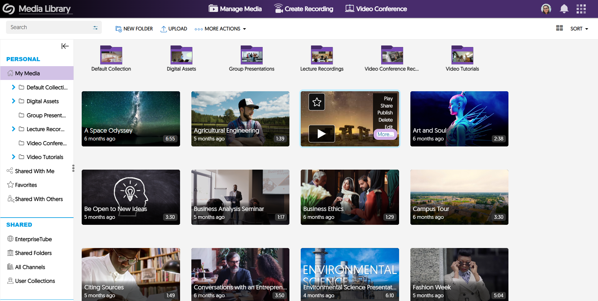This screenshot has width=598, height=301.
Task: Click the notifications bell icon
Action: (x=564, y=9)
